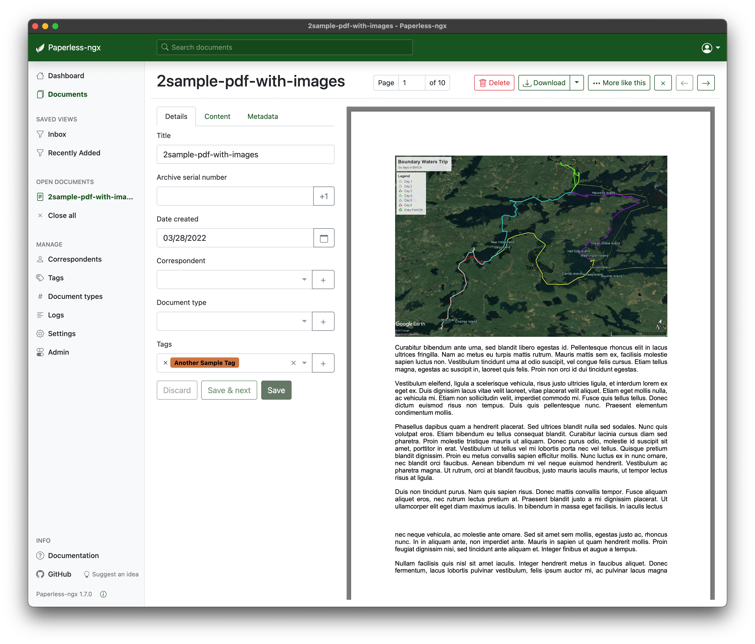The width and height of the screenshot is (755, 644).
Task: Add a new tag with plus button
Action: tap(323, 363)
